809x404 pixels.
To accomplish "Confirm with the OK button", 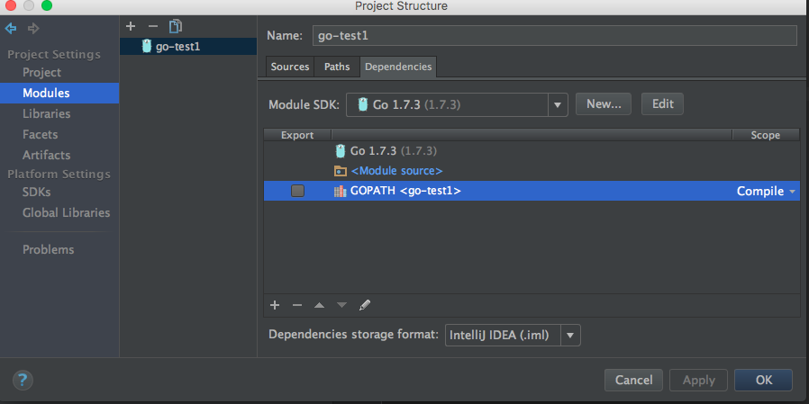I will point(764,381).
